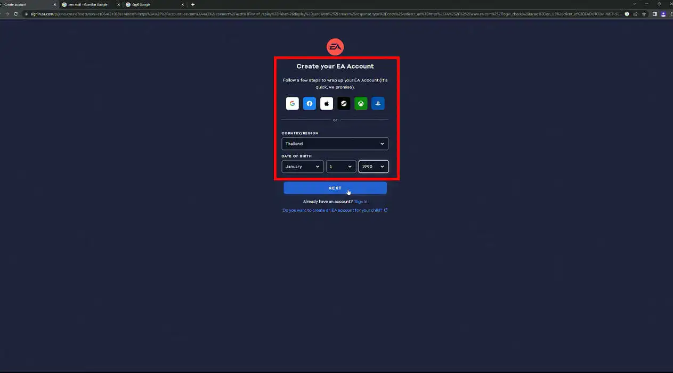View site security lock info
This screenshot has width=673, height=373.
(x=26, y=14)
